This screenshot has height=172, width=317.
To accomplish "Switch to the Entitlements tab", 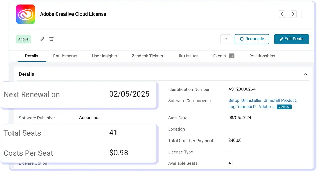I will pyautogui.click(x=65, y=56).
